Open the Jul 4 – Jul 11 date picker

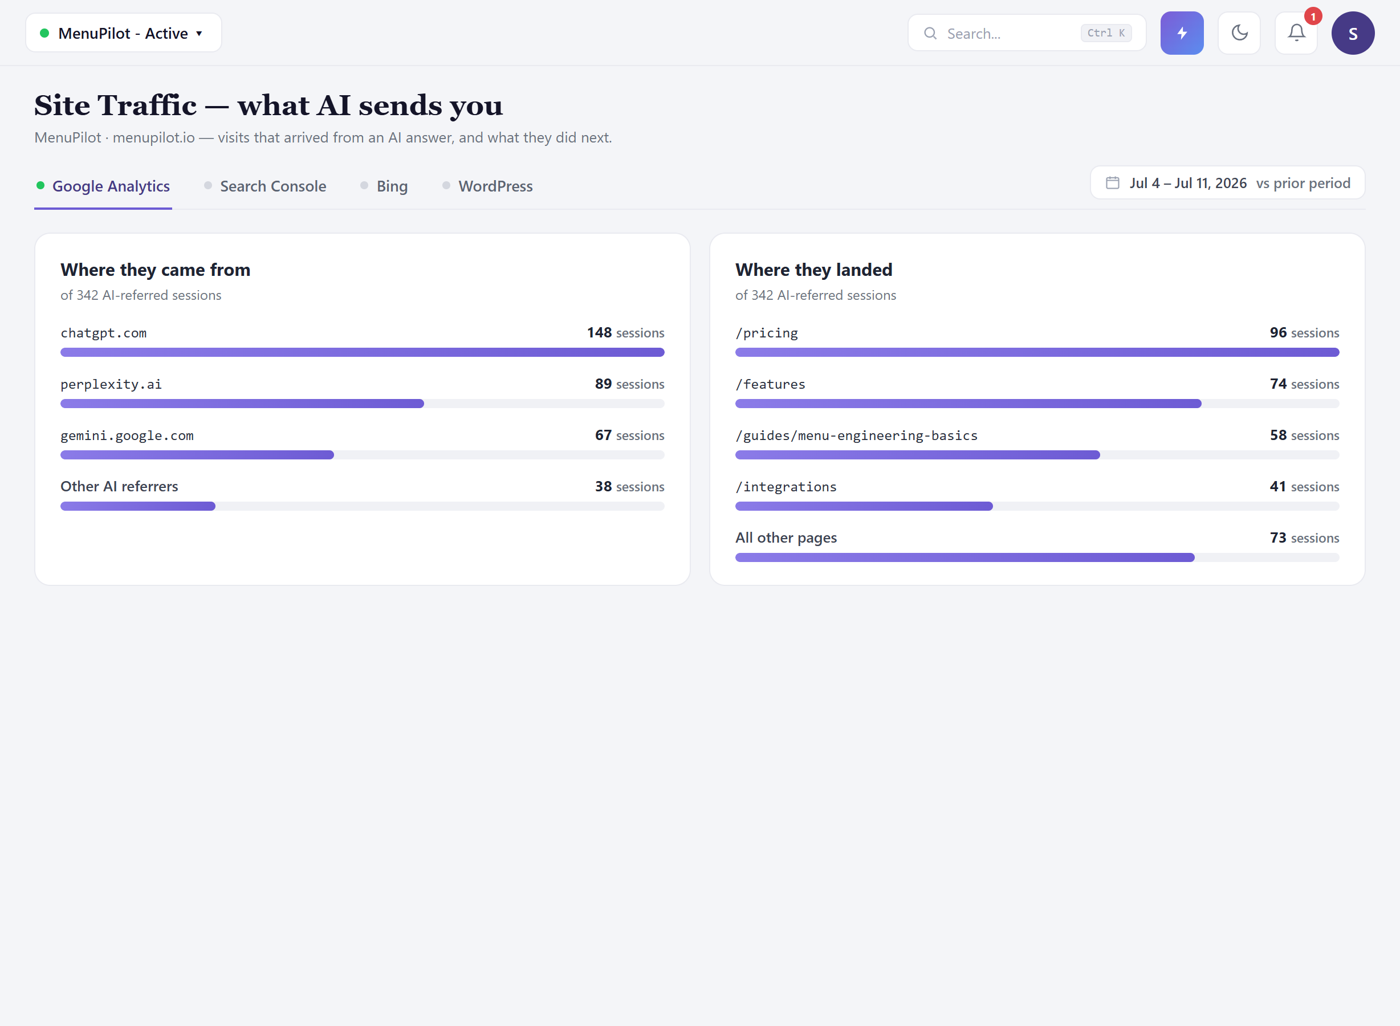click(1227, 183)
